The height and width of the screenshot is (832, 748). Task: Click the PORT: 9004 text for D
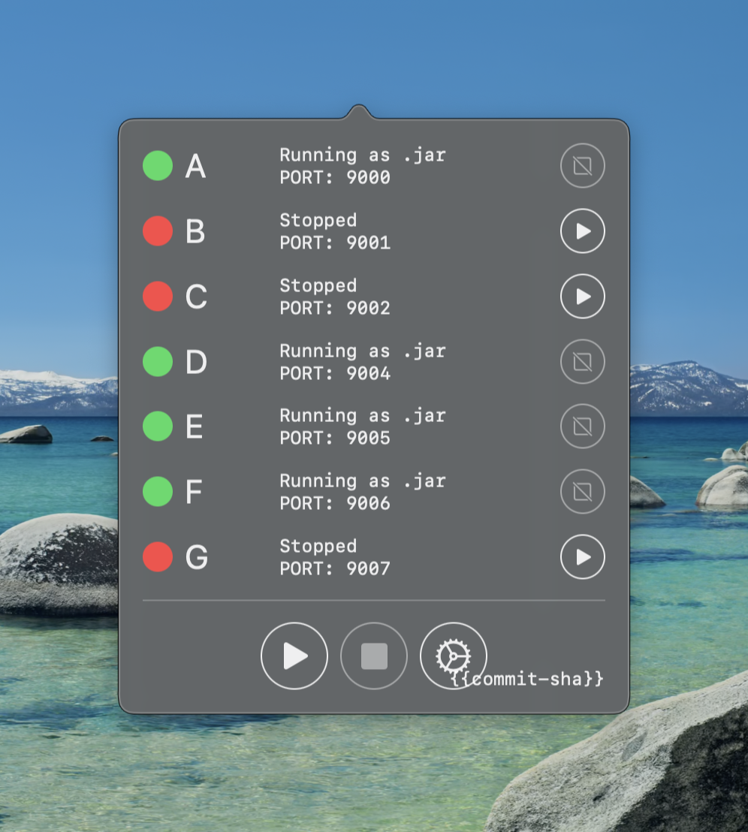[x=335, y=373]
